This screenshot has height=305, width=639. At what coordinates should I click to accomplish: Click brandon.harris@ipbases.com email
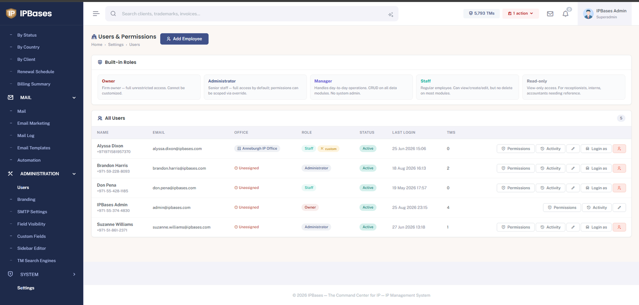179,168
